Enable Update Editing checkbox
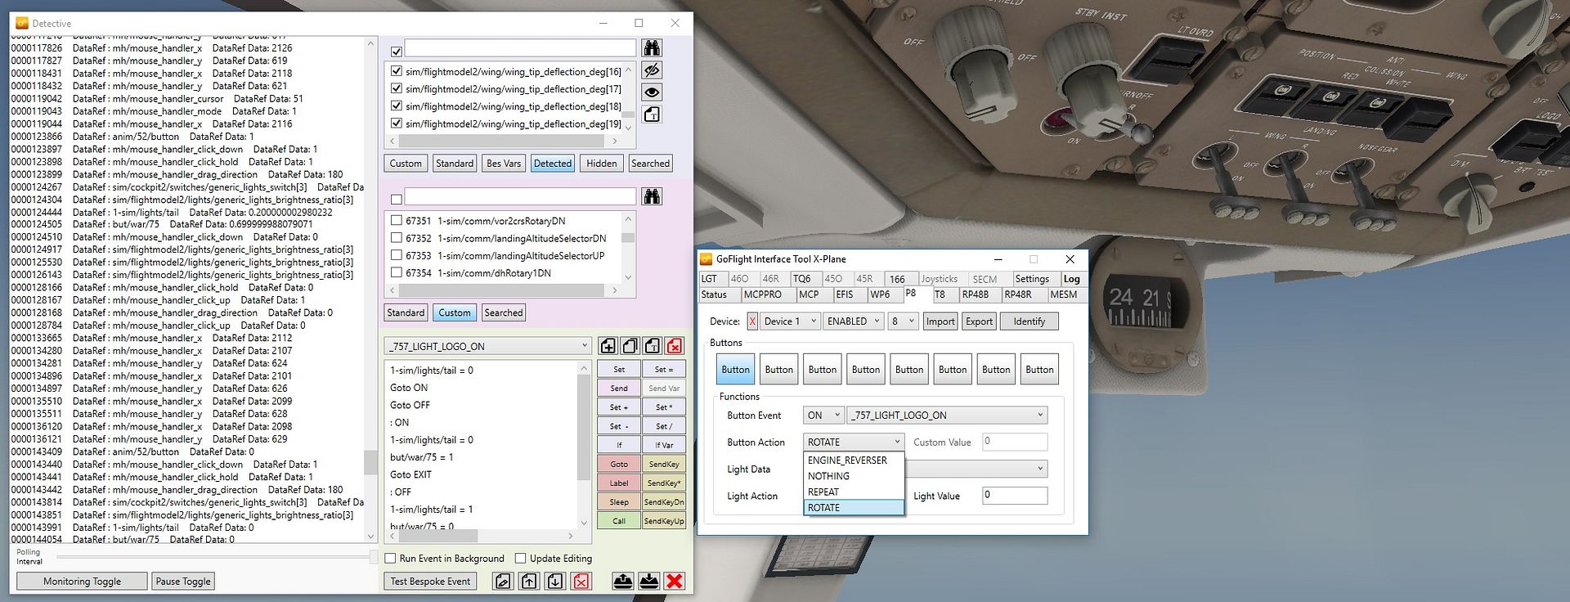 pos(521,559)
